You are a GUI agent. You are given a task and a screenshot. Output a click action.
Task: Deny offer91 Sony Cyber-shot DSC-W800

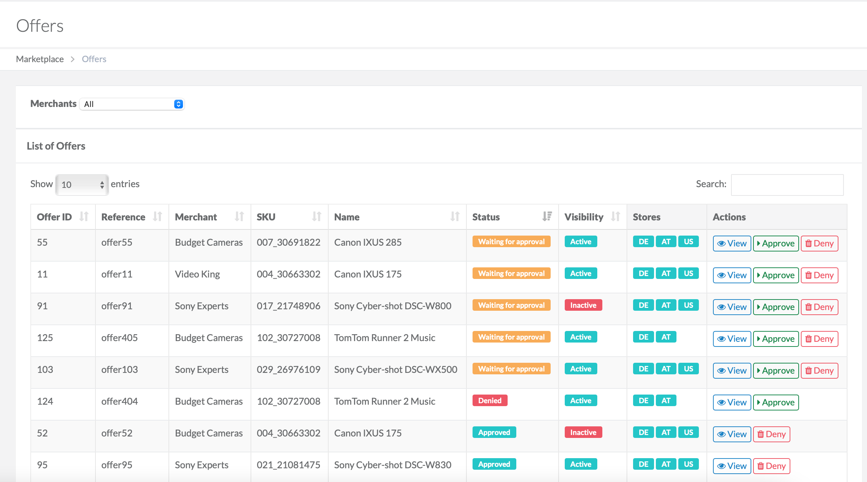coord(819,307)
